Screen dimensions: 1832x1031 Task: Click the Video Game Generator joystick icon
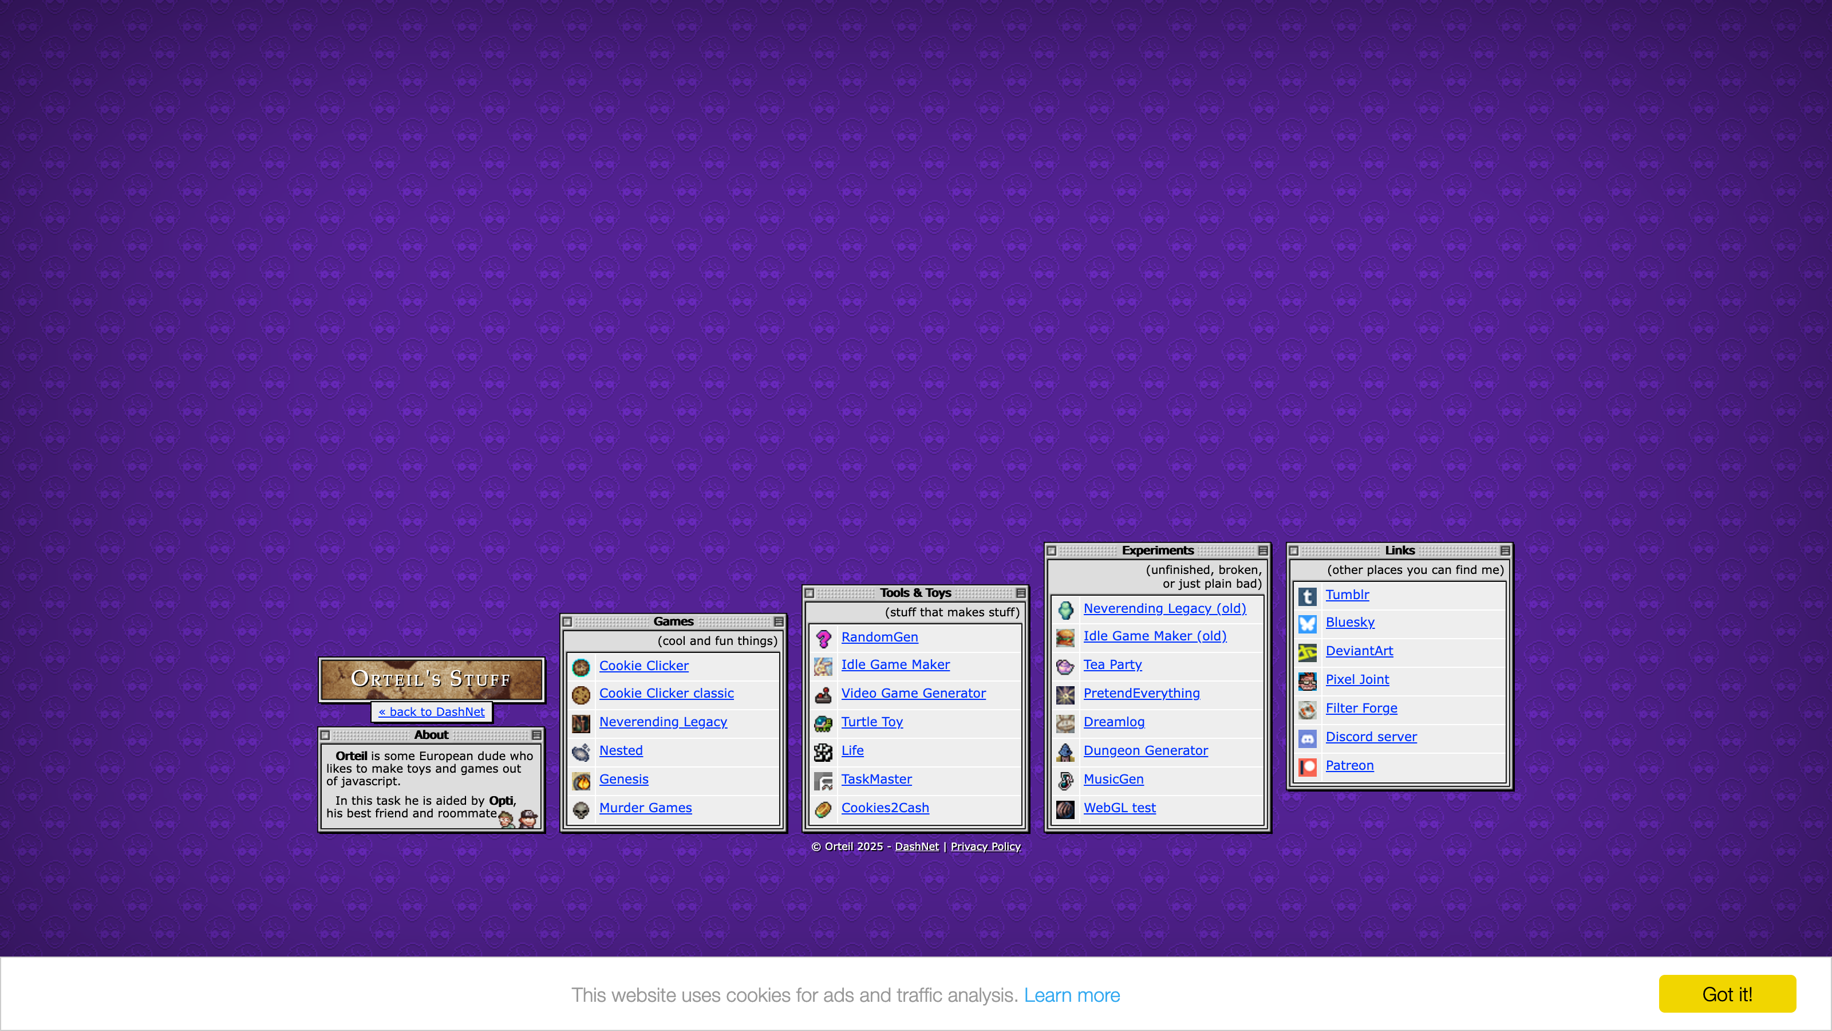tap(824, 695)
